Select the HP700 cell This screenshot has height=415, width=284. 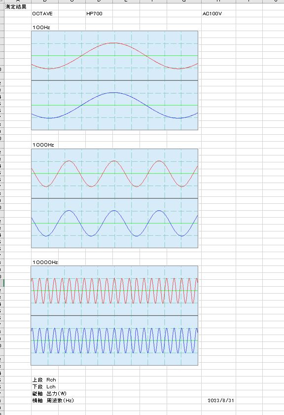point(99,14)
